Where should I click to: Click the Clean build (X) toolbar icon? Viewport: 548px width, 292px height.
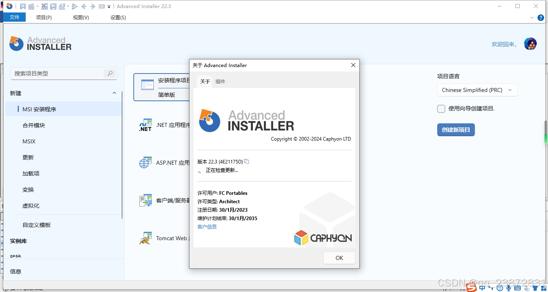(45, 6)
